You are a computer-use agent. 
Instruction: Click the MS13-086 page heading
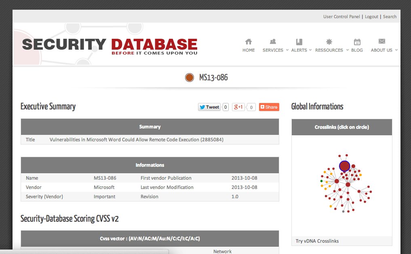213,78
